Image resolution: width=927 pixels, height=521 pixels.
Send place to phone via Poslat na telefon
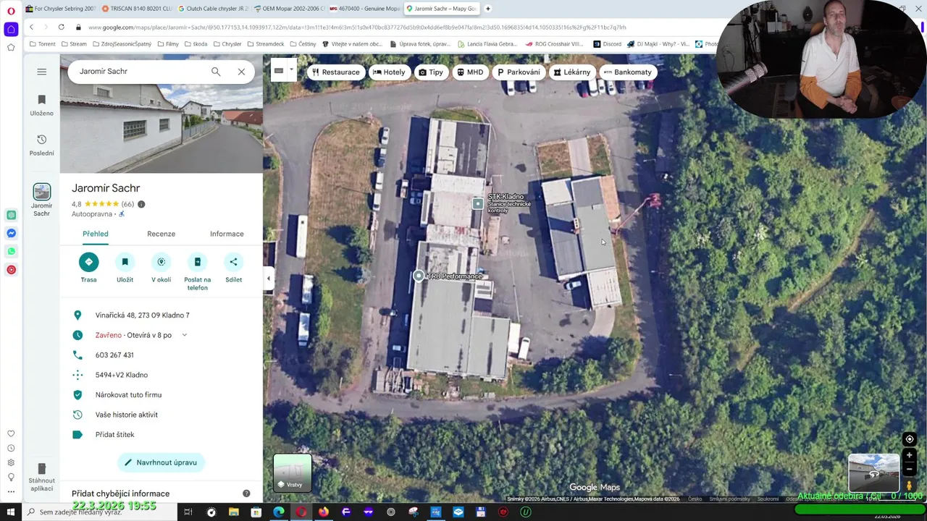point(197,272)
